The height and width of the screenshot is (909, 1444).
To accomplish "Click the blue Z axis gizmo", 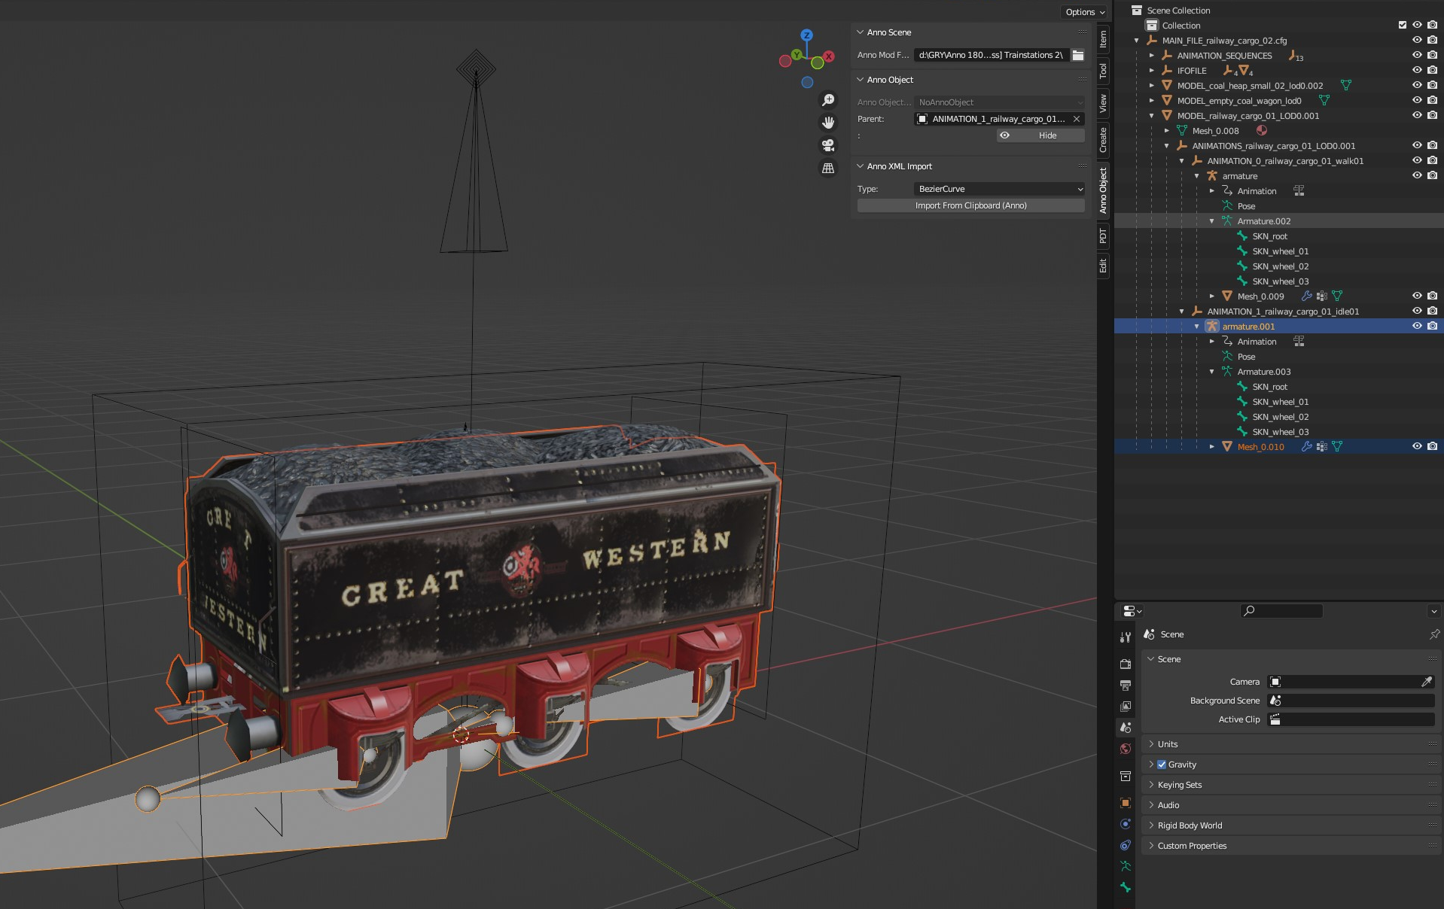I will point(806,35).
